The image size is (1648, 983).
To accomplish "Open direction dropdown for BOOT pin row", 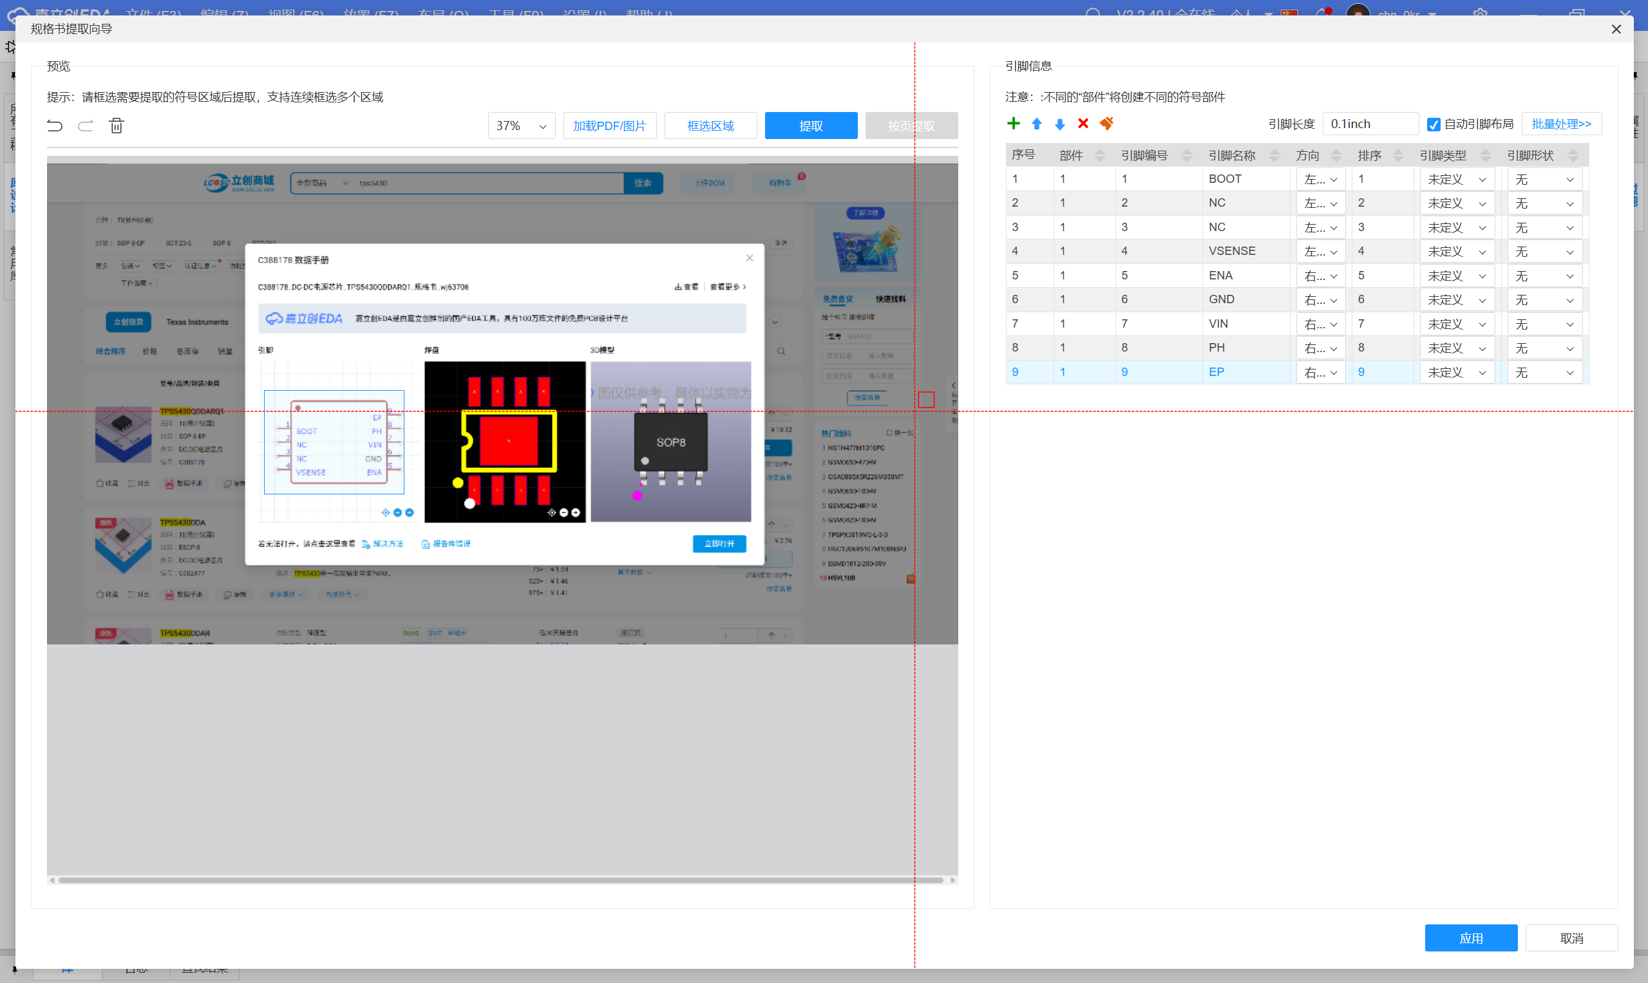I will [1321, 179].
